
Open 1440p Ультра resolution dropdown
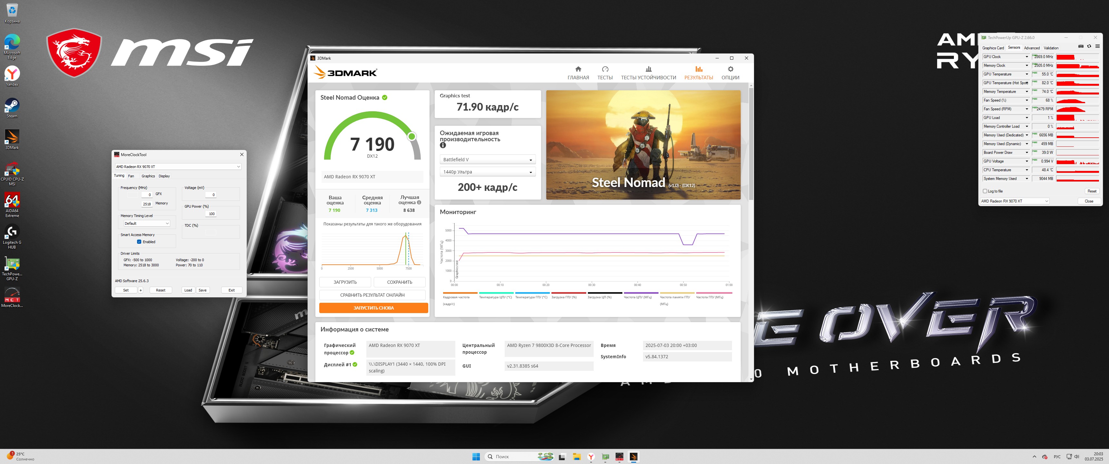(x=487, y=172)
